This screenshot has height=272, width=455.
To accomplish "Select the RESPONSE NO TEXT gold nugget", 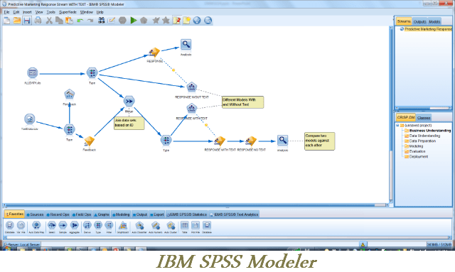I will [x=251, y=141].
